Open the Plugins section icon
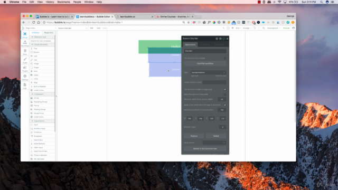This screenshot has height=190, width=338. pyautogui.click(x=25, y=69)
